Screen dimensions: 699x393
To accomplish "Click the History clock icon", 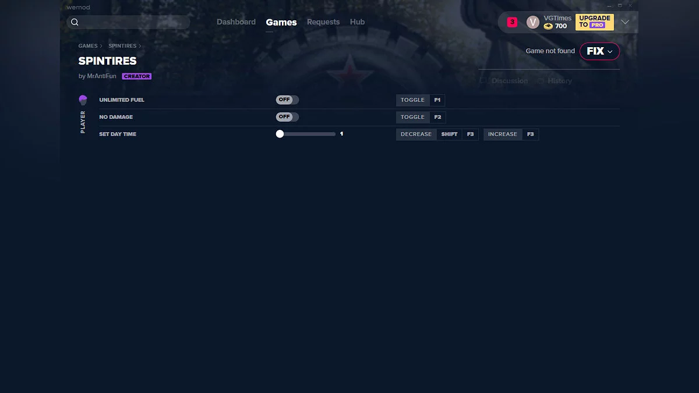I will 539,81.
